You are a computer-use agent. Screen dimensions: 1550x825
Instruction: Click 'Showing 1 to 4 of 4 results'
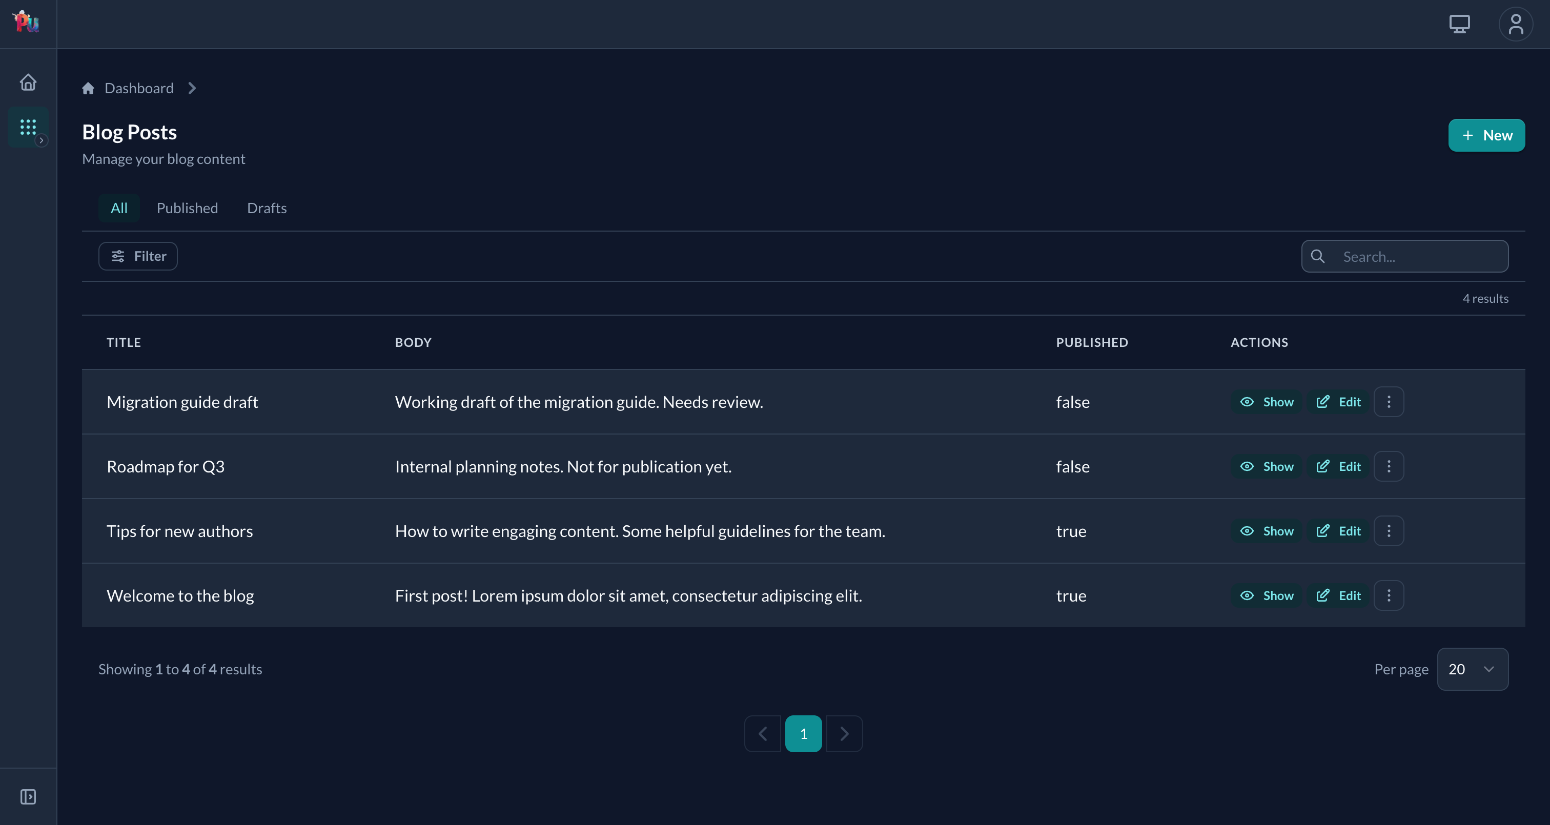point(180,669)
